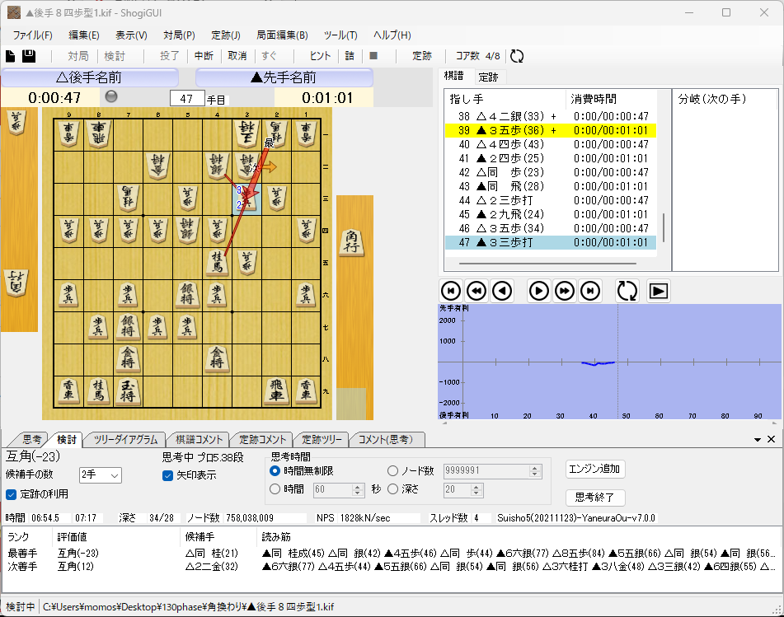
Task: Click 中断 toolbar button
Action: tap(204, 56)
